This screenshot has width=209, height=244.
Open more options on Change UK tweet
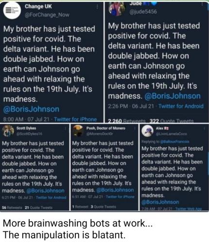click(x=97, y=6)
